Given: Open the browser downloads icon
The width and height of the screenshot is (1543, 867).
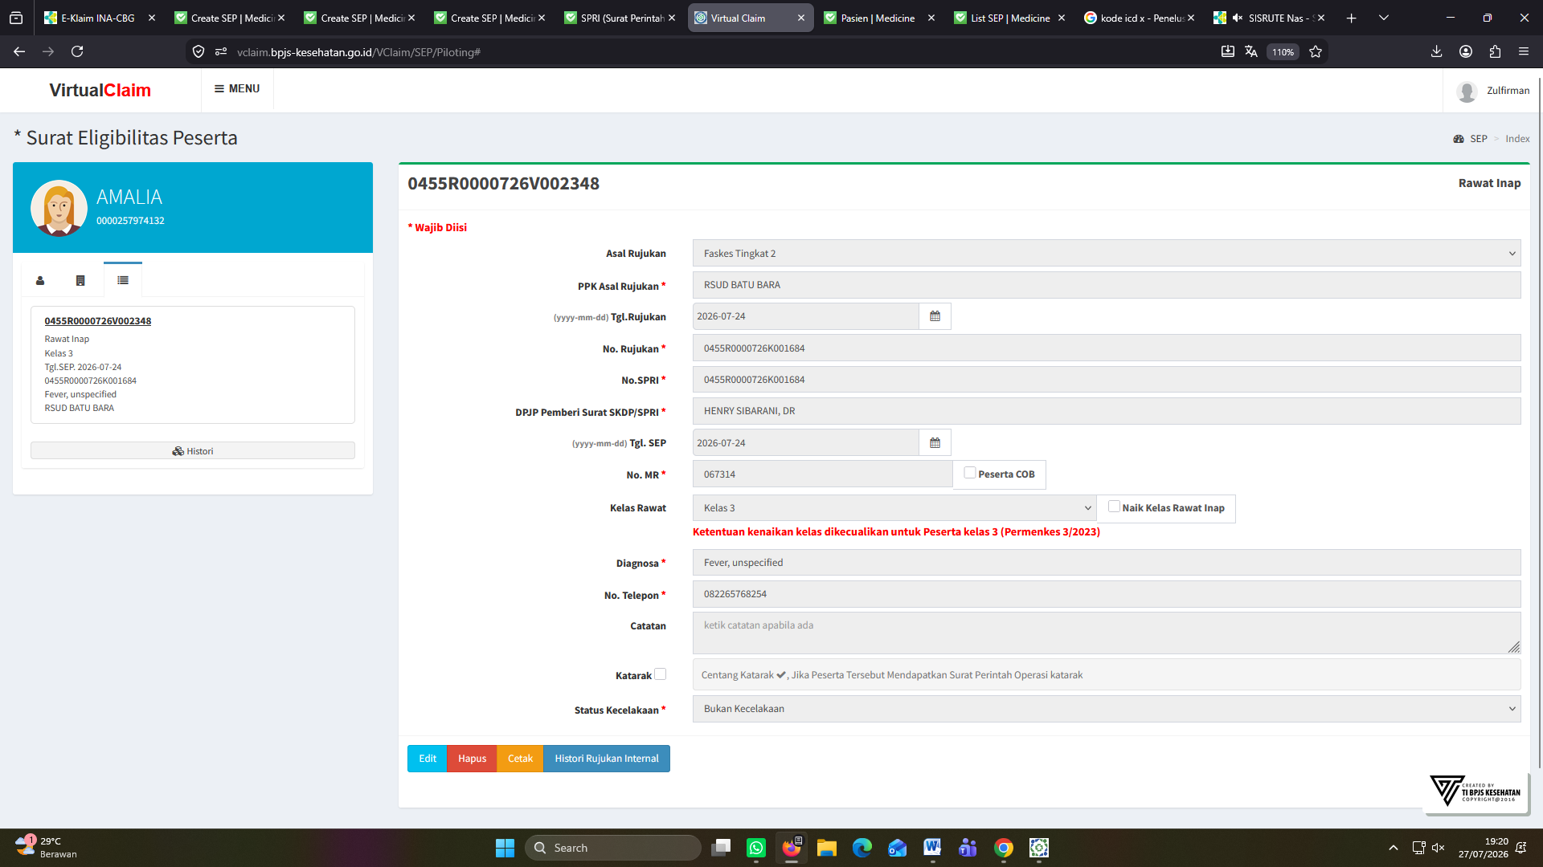Looking at the screenshot, I should point(1436,51).
